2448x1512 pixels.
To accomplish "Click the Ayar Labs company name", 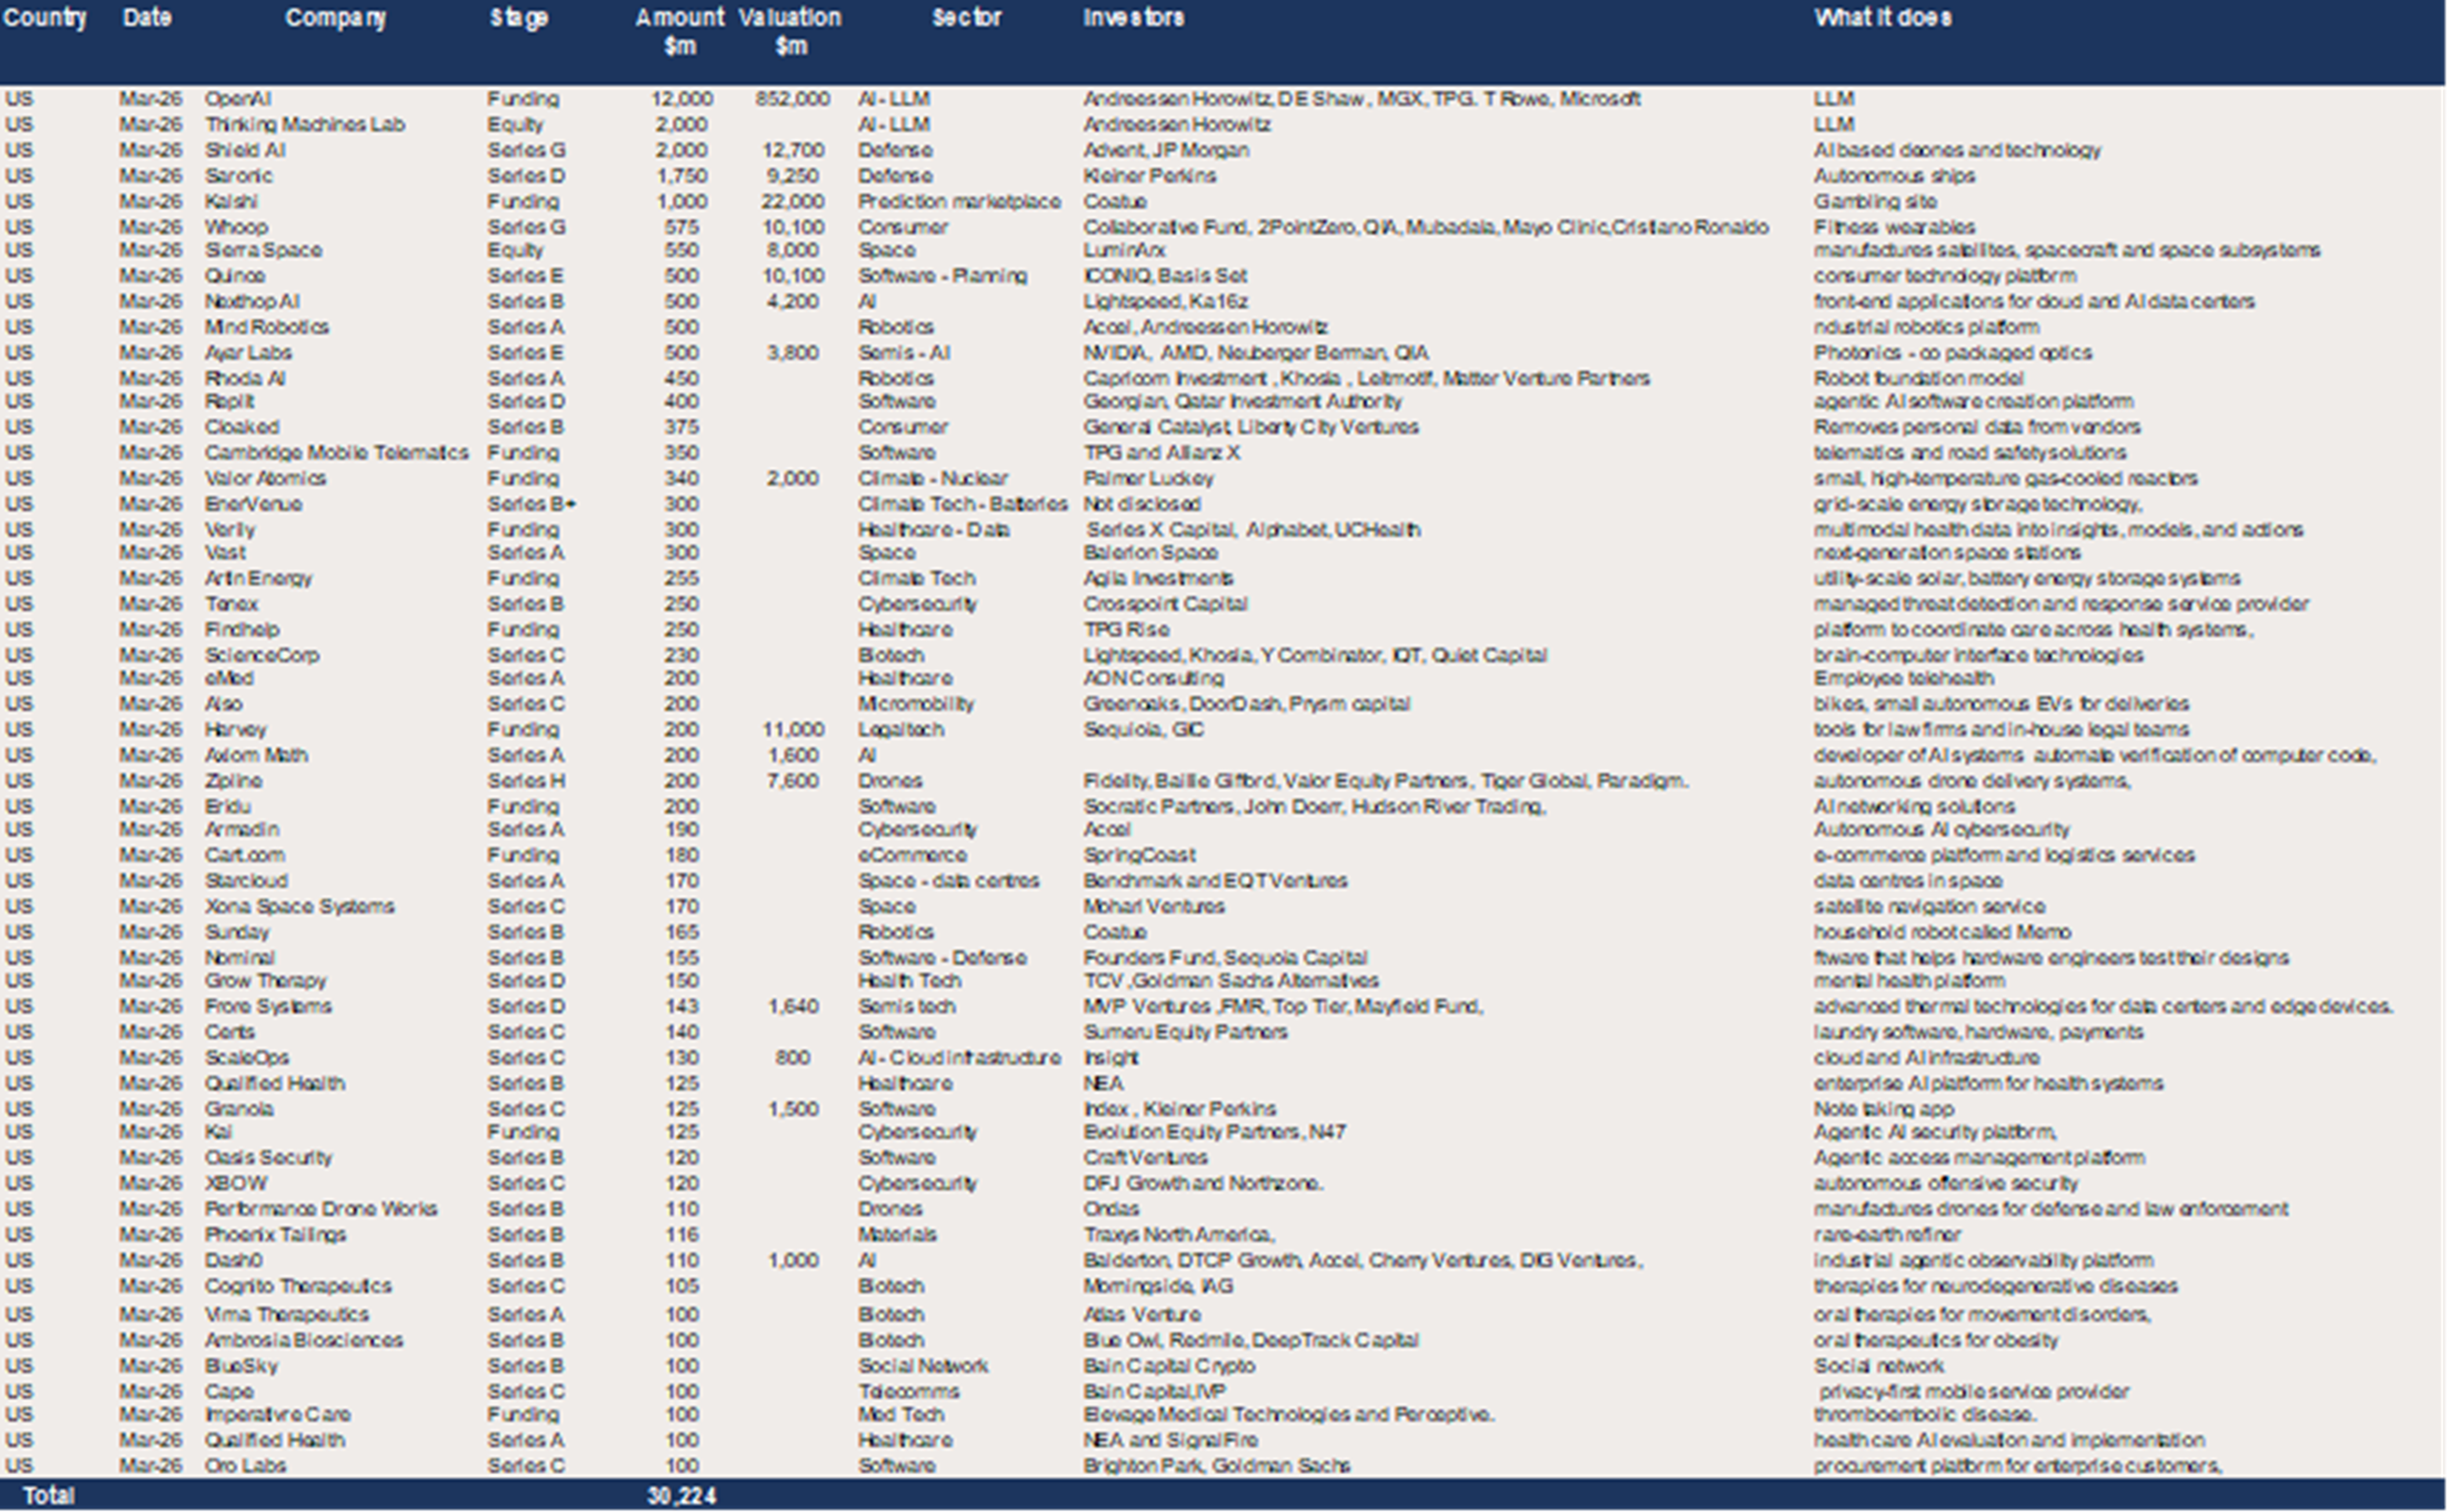I will pyautogui.click(x=248, y=353).
